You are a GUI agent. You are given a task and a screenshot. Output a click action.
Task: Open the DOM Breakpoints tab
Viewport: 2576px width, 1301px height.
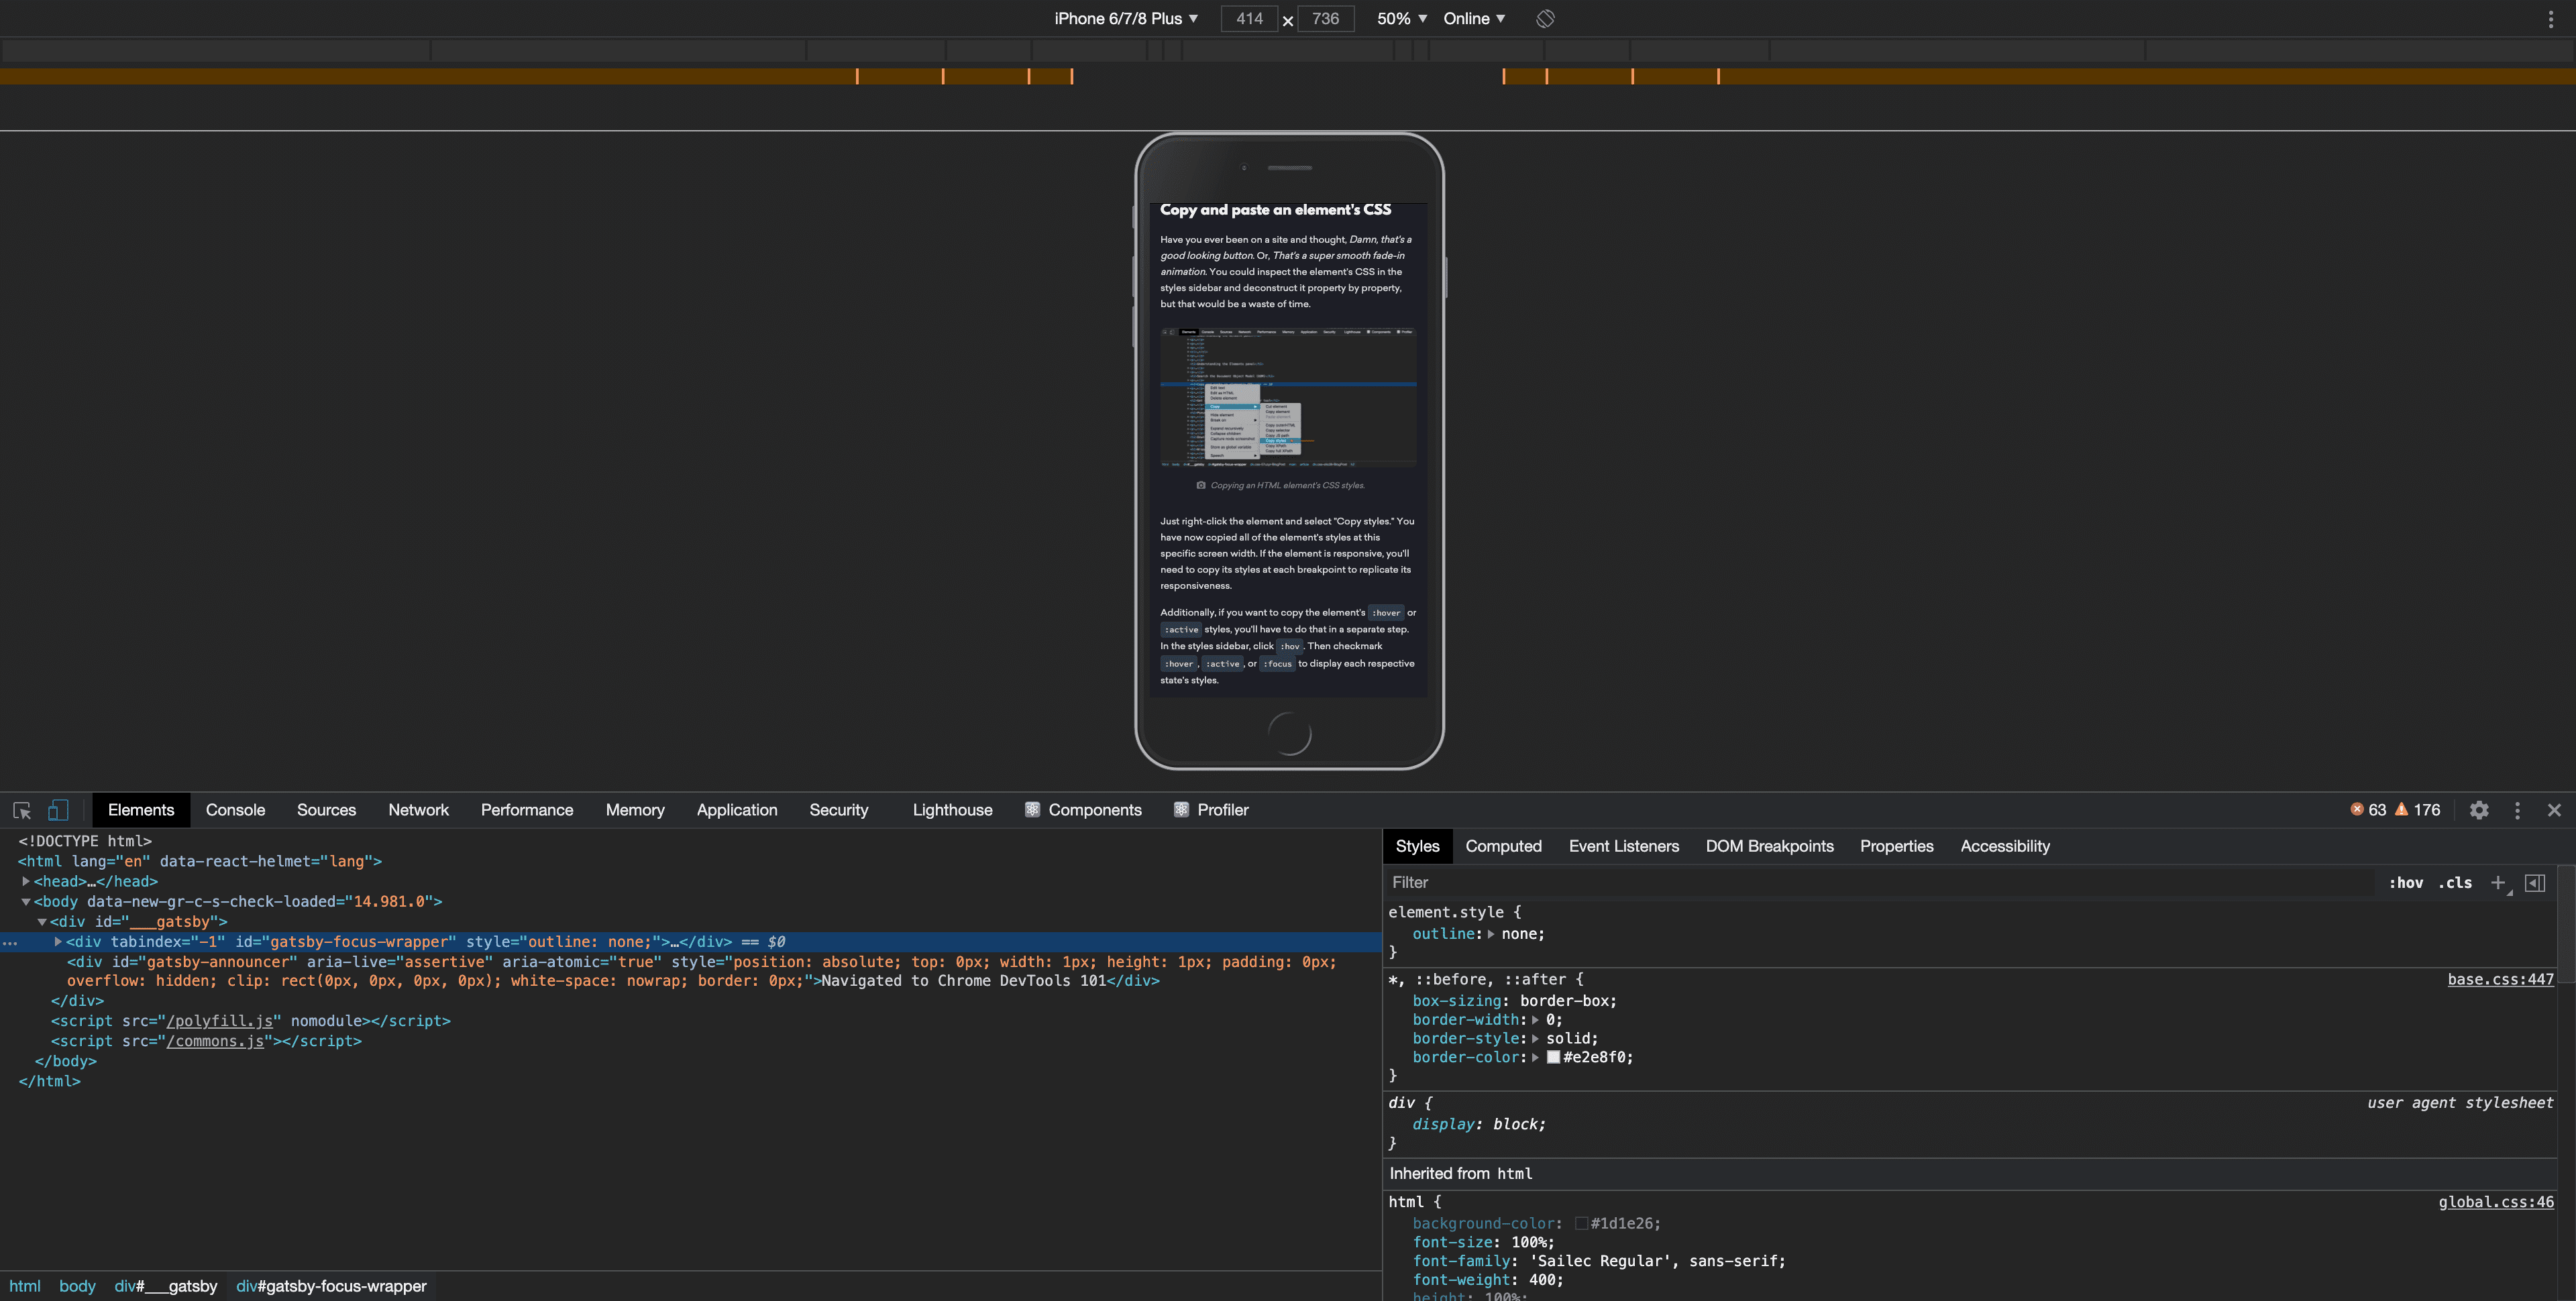[x=1769, y=847]
